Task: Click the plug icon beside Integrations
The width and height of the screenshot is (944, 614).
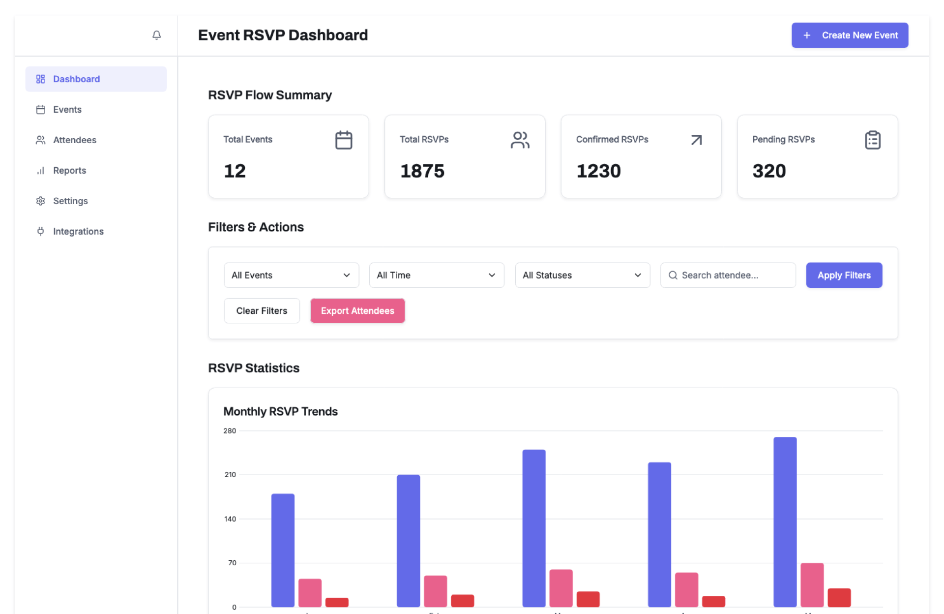Action: [x=40, y=231]
